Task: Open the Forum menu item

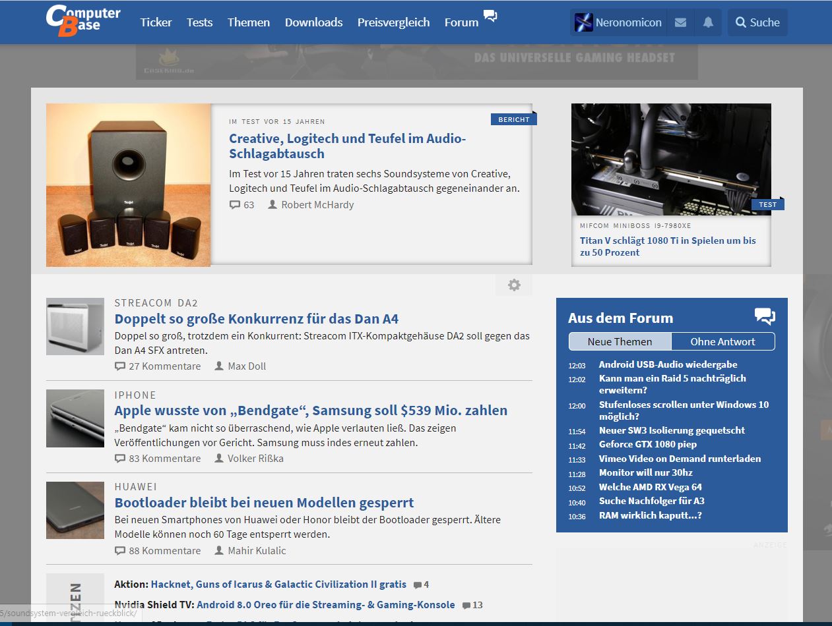Action: click(462, 22)
